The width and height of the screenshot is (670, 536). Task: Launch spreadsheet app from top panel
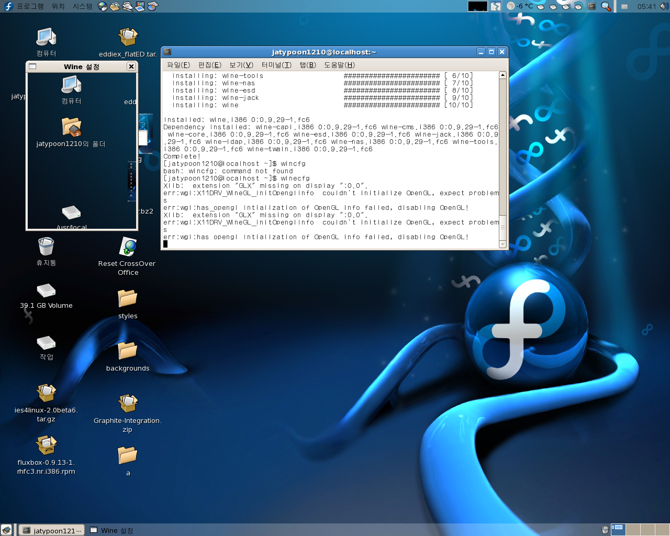pos(152,6)
